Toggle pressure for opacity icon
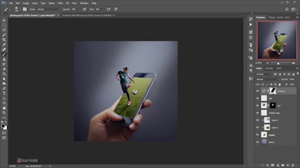 pyautogui.click(x=84, y=9)
